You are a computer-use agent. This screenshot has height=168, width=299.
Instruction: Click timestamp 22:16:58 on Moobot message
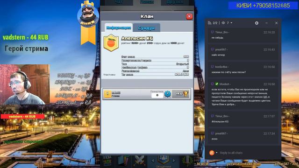(x=269, y=84)
